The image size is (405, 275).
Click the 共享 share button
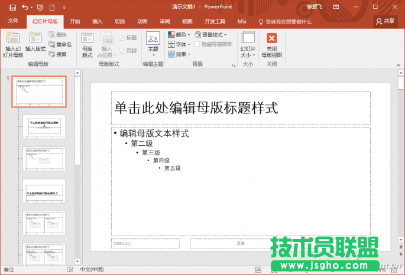click(385, 21)
